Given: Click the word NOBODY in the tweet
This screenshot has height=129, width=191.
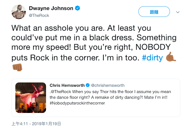Looking at the screenshot, I should [x=153, y=47].
